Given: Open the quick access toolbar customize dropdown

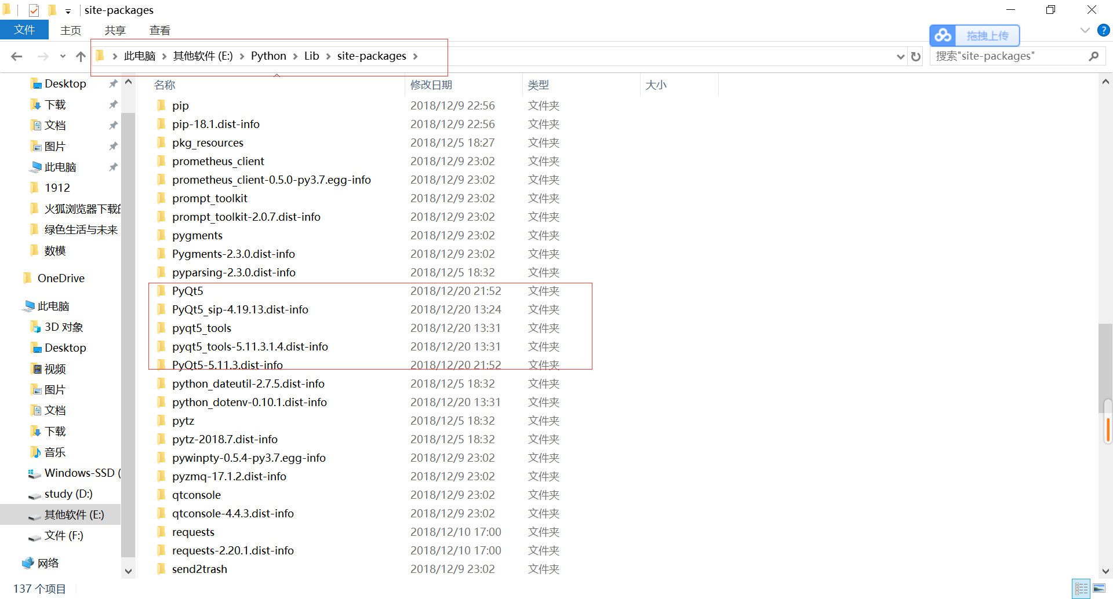Looking at the screenshot, I should [x=68, y=10].
